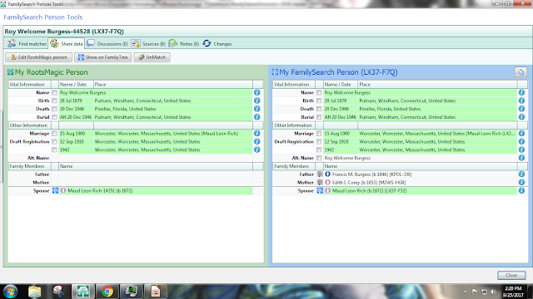
Task: Check RootsMagic Marriage checkbox
Action: pyautogui.click(x=54, y=134)
